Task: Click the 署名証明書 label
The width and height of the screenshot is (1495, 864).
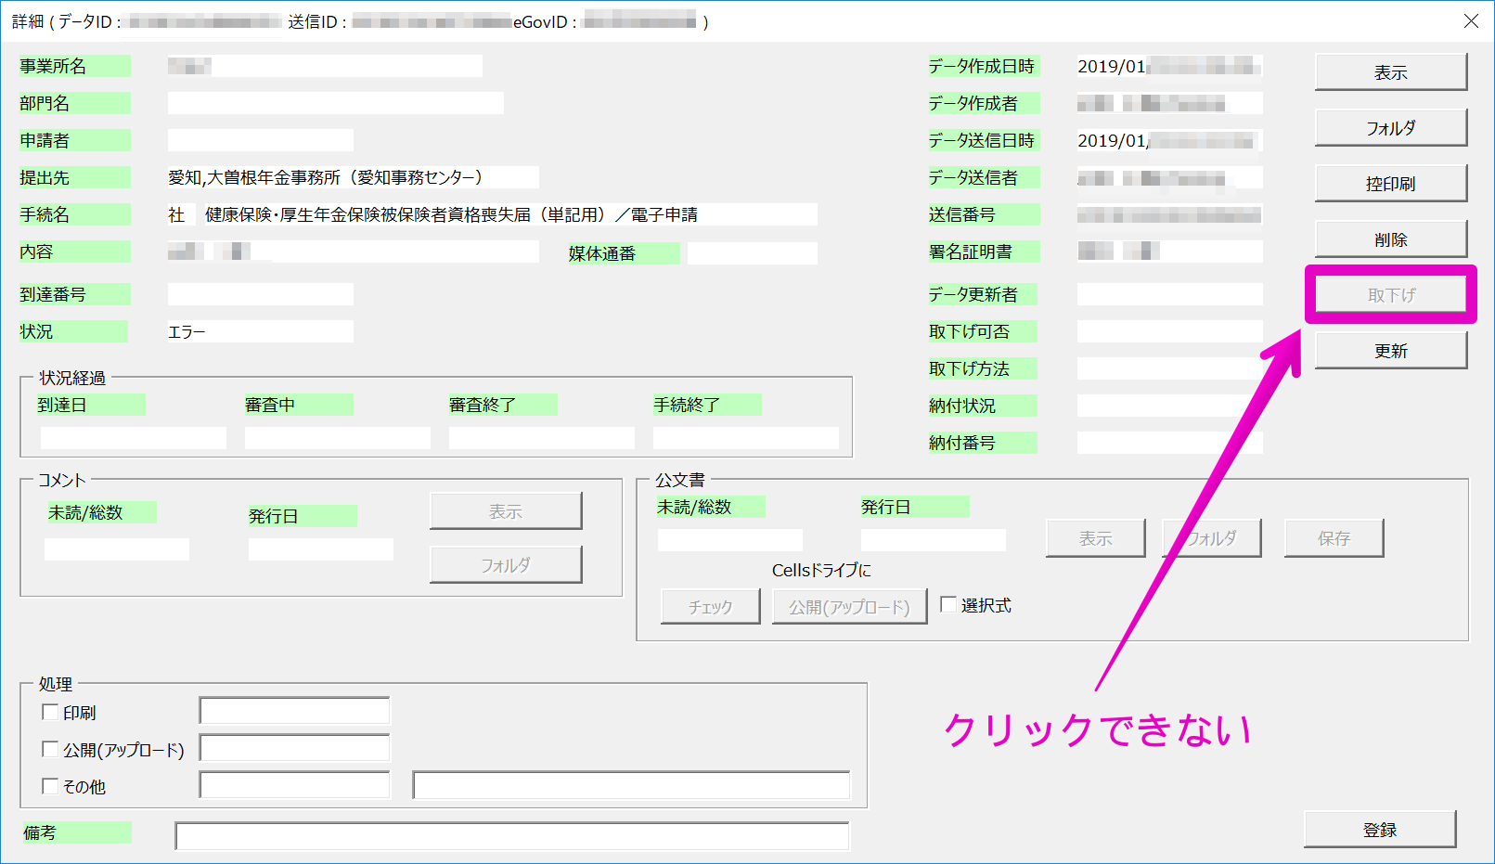Action: click(x=984, y=251)
